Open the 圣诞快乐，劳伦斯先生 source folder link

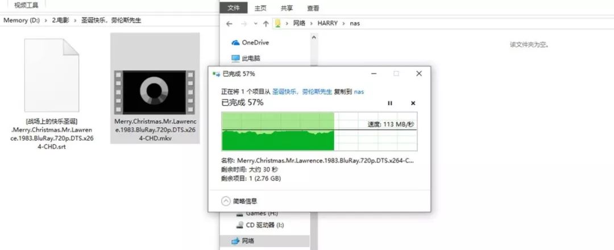point(302,91)
